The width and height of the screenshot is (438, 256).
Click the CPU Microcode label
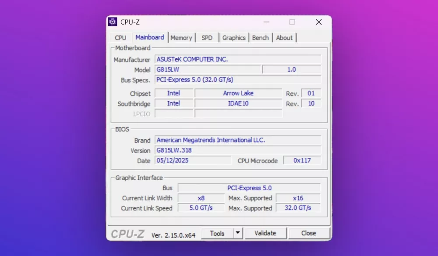(258, 161)
